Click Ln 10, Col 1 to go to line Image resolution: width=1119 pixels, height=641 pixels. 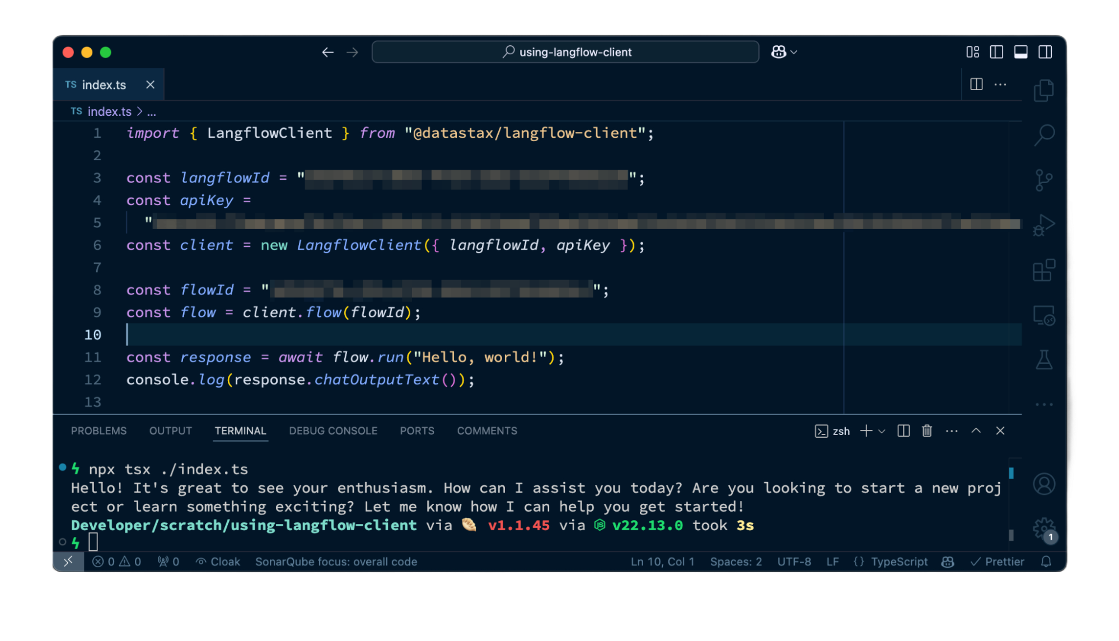click(x=663, y=562)
